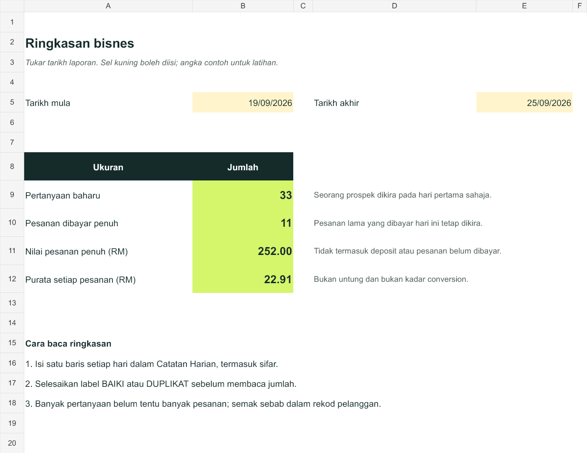The image size is (587, 453).
Task: Select row 9 header
Action: (x=12, y=195)
